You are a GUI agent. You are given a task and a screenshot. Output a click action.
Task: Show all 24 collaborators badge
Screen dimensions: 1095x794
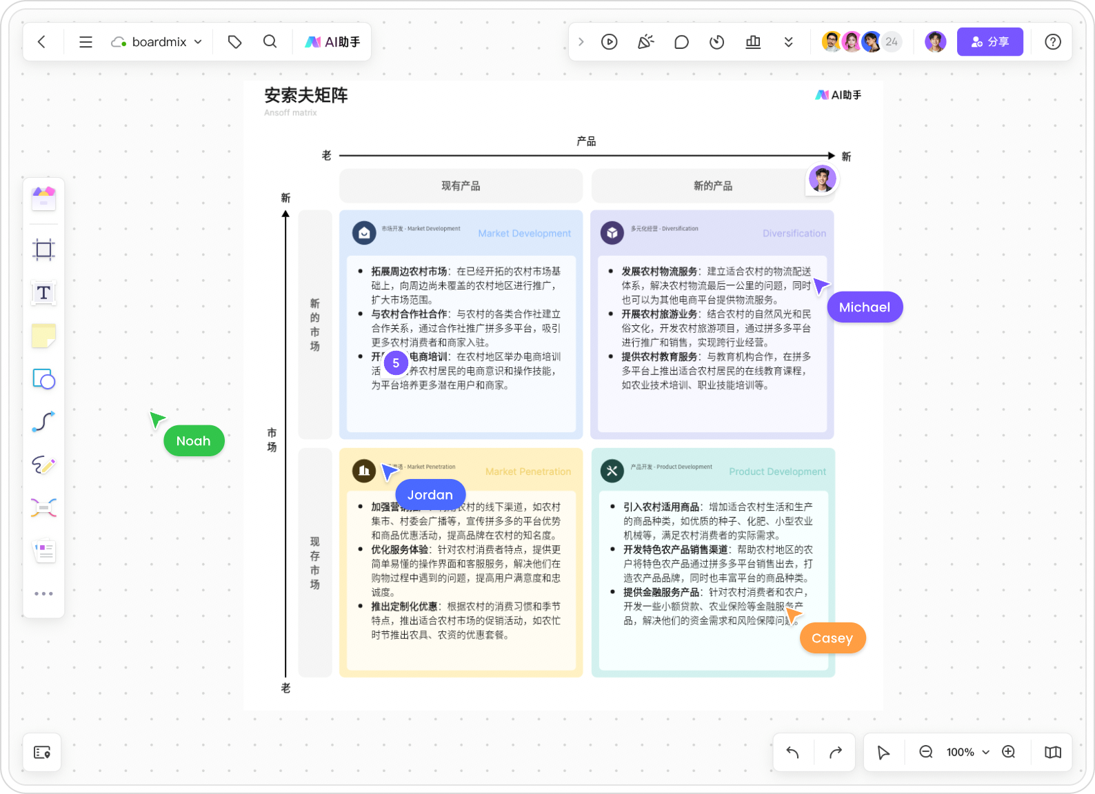pos(892,42)
